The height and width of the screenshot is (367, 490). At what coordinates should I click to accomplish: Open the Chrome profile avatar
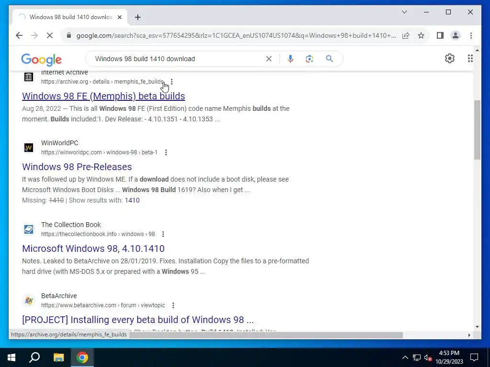(x=456, y=35)
